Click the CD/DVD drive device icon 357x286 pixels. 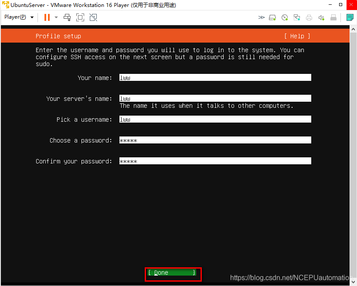[285, 17]
